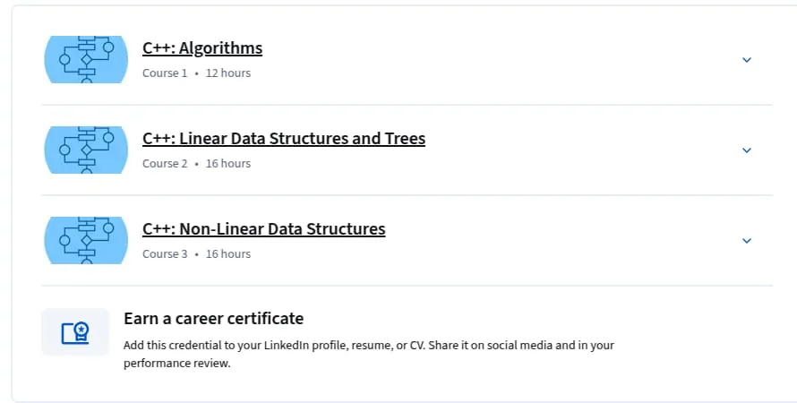The width and height of the screenshot is (797, 403).
Task: Click the flowchart icon beside C++: Algorithms
Action: [86, 59]
